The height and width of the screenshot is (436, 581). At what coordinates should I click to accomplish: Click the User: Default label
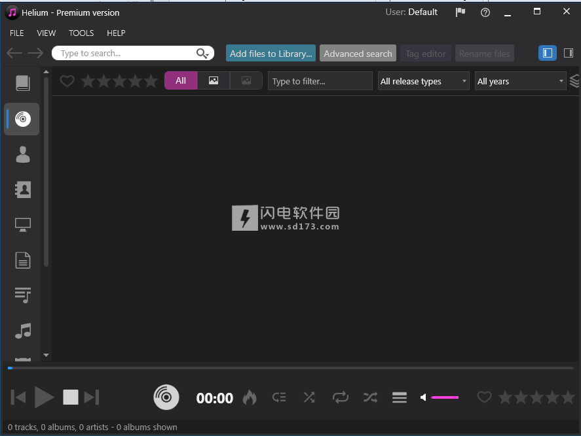[x=411, y=12]
